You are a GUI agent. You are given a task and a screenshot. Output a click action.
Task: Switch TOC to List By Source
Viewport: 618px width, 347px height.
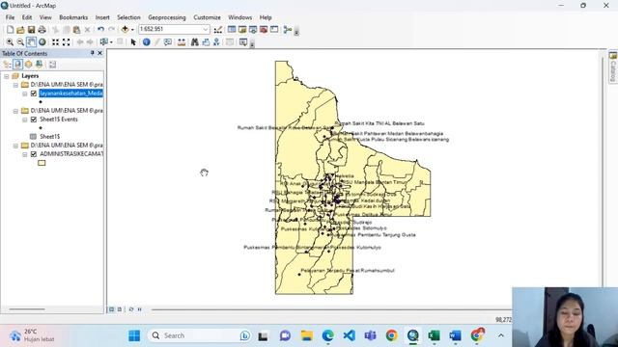(x=17, y=65)
